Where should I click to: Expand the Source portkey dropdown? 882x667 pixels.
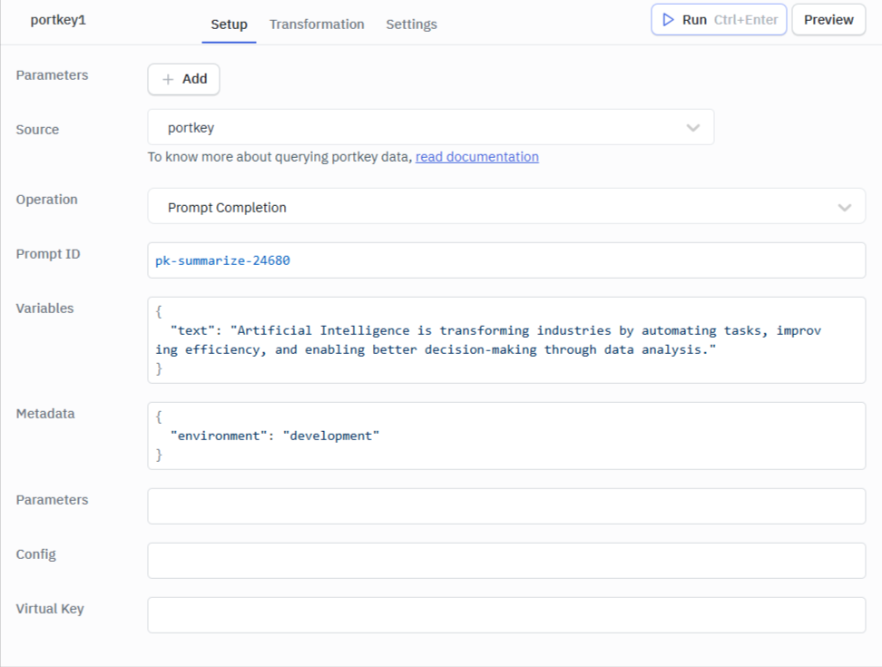(x=431, y=127)
